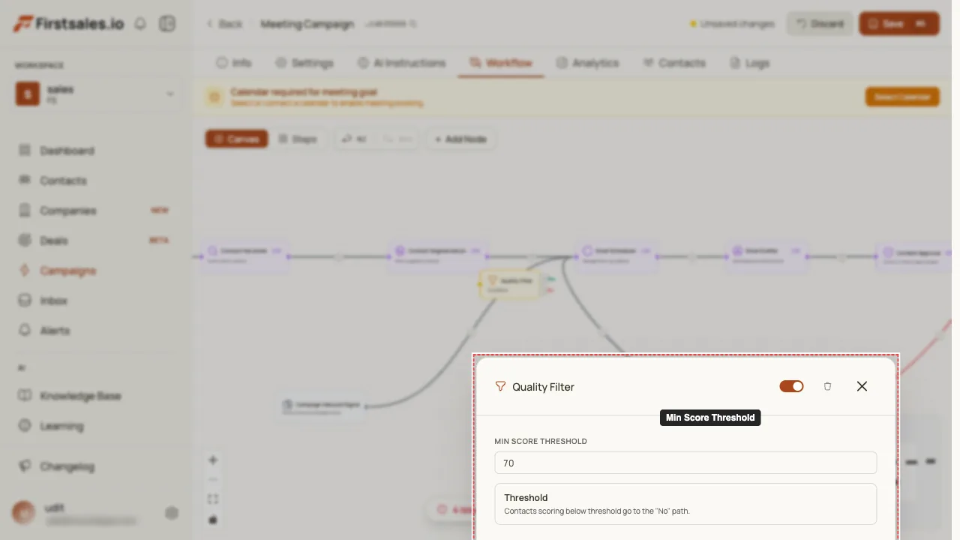Zoom in on canvas with plus icon
This screenshot has width=960, height=540.
click(213, 460)
